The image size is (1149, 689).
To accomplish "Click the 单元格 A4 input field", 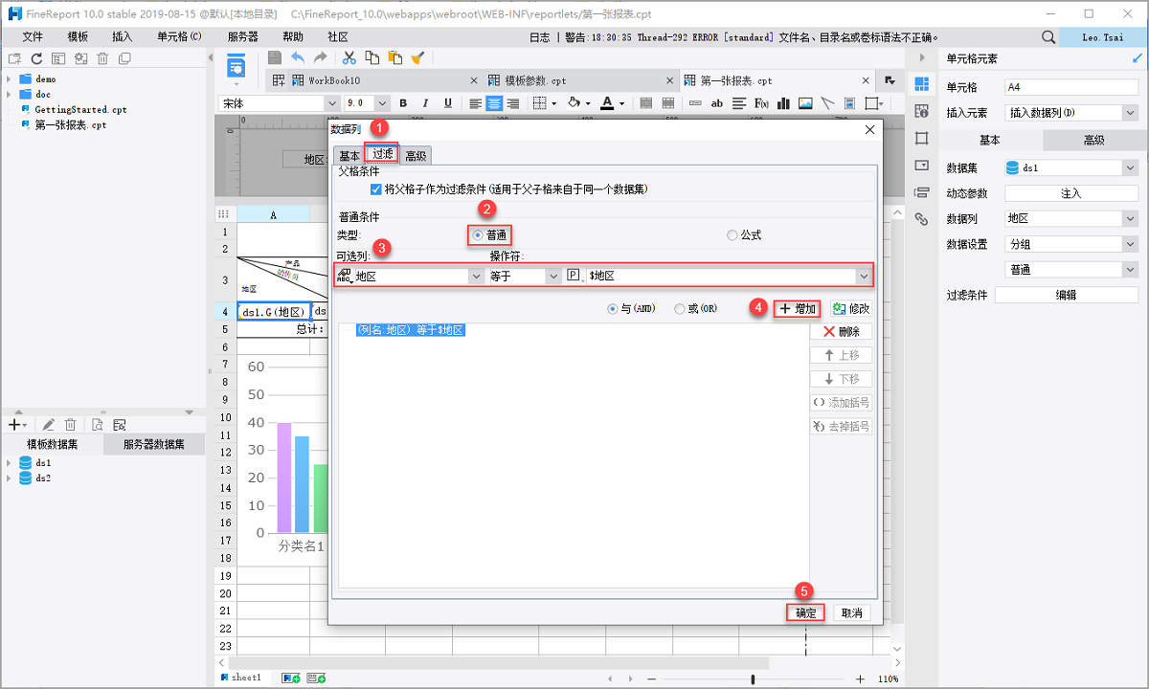I will (x=1071, y=87).
